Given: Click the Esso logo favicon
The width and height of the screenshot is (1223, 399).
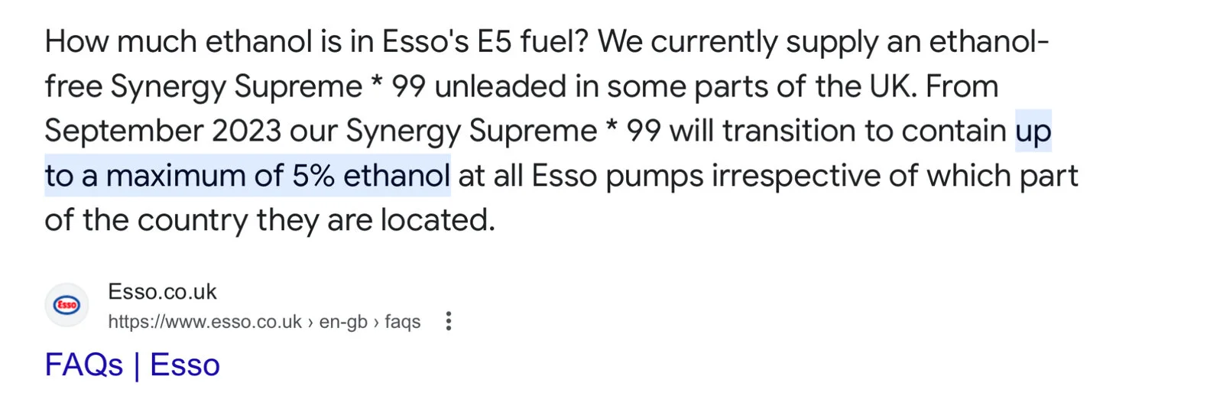Looking at the screenshot, I should click(67, 305).
